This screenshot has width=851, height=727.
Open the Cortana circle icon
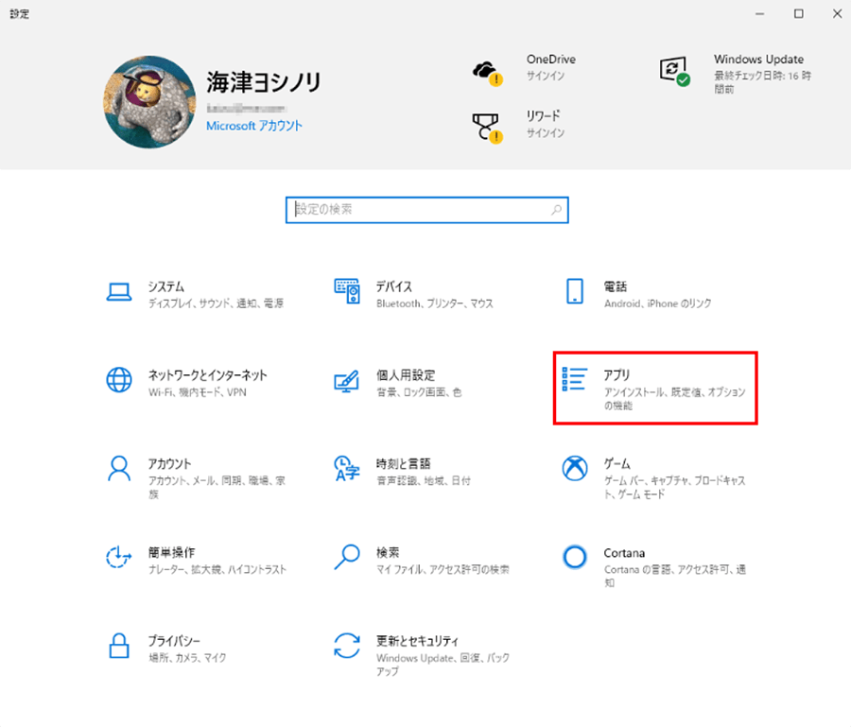[575, 557]
